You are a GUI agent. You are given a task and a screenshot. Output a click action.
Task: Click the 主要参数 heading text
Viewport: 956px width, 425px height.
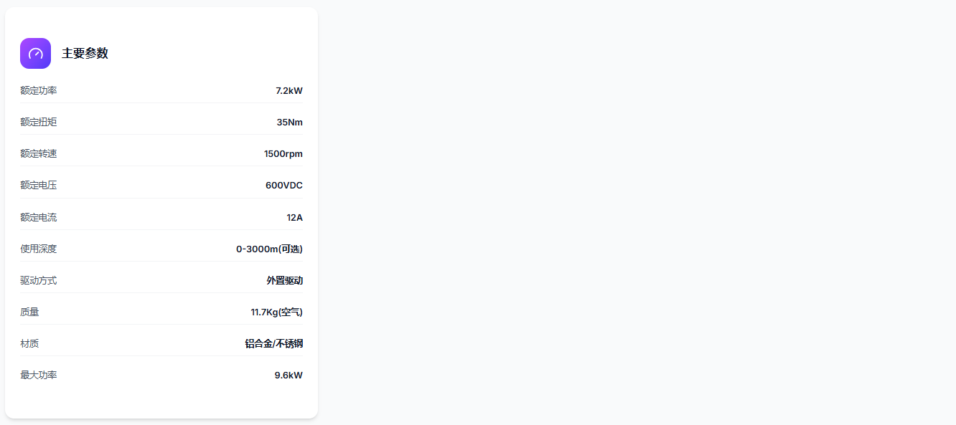[85, 54]
